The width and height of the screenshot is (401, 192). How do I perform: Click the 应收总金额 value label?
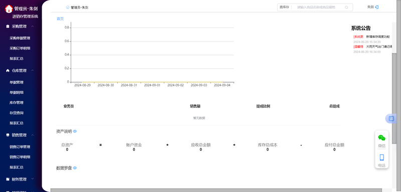coord(201,145)
